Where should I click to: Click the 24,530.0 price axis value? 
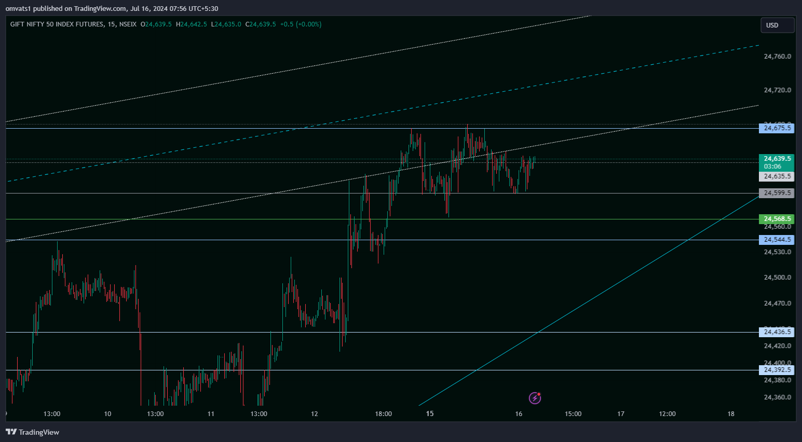click(777, 252)
